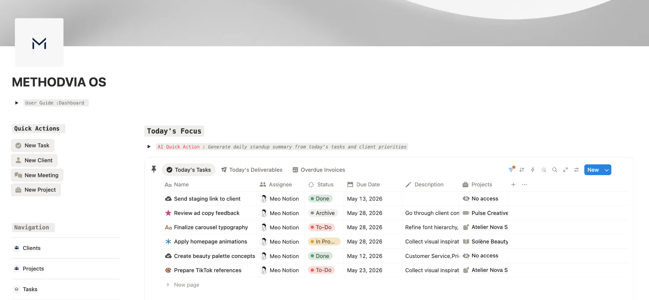649x300 pixels.
Task: Open To-Do status for Finalize carousel typography
Action: click(321, 227)
